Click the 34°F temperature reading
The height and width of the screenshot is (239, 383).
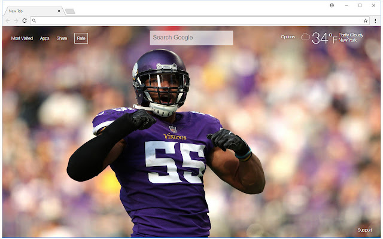pyautogui.click(x=324, y=38)
